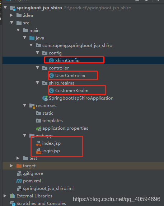Click the springboot_jsp_shiro.iml file icon

pos(19,188)
